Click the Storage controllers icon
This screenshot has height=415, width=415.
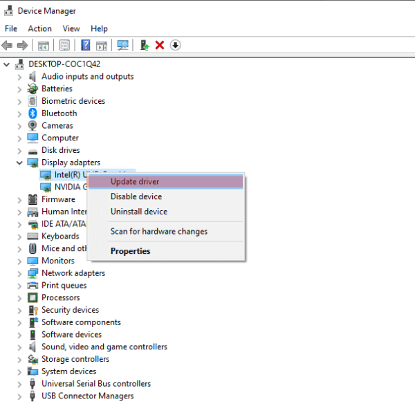click(x=33, y=359)
